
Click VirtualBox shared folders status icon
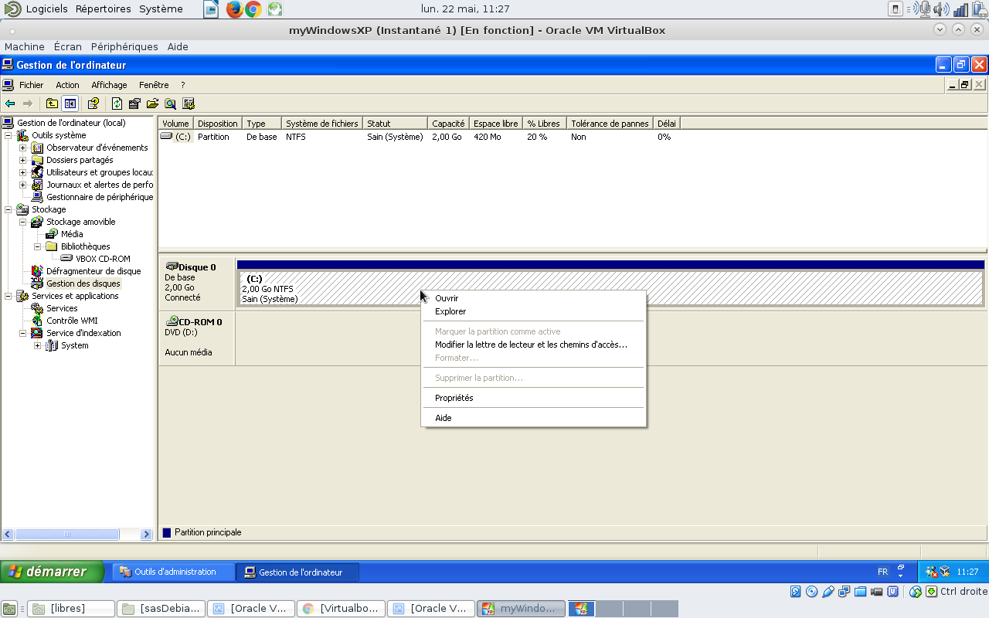861,592
